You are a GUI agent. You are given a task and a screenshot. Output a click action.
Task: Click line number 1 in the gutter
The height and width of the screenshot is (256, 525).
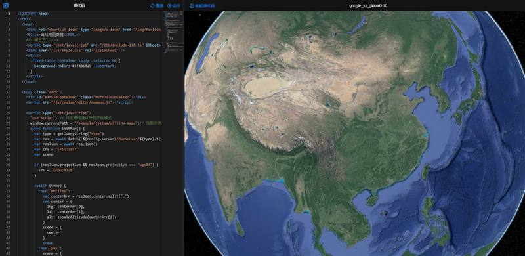pyautogui.click(x=9, y=14)
